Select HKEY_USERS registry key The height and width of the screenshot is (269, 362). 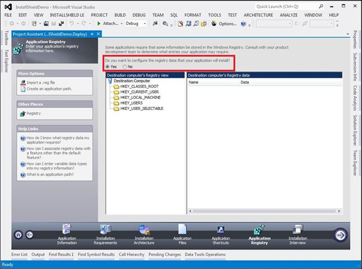131,103
